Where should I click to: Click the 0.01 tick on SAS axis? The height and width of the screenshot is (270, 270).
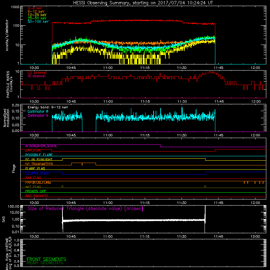pyautogui.click(x=16, y=232)
